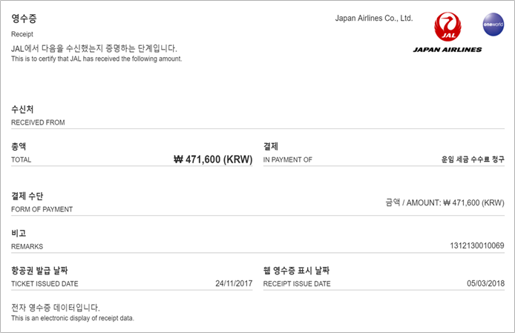The width and height of the screenshot is (515, 333).
Task: Click the receipt issue date 05/03/2018
Action: (485, 283)
